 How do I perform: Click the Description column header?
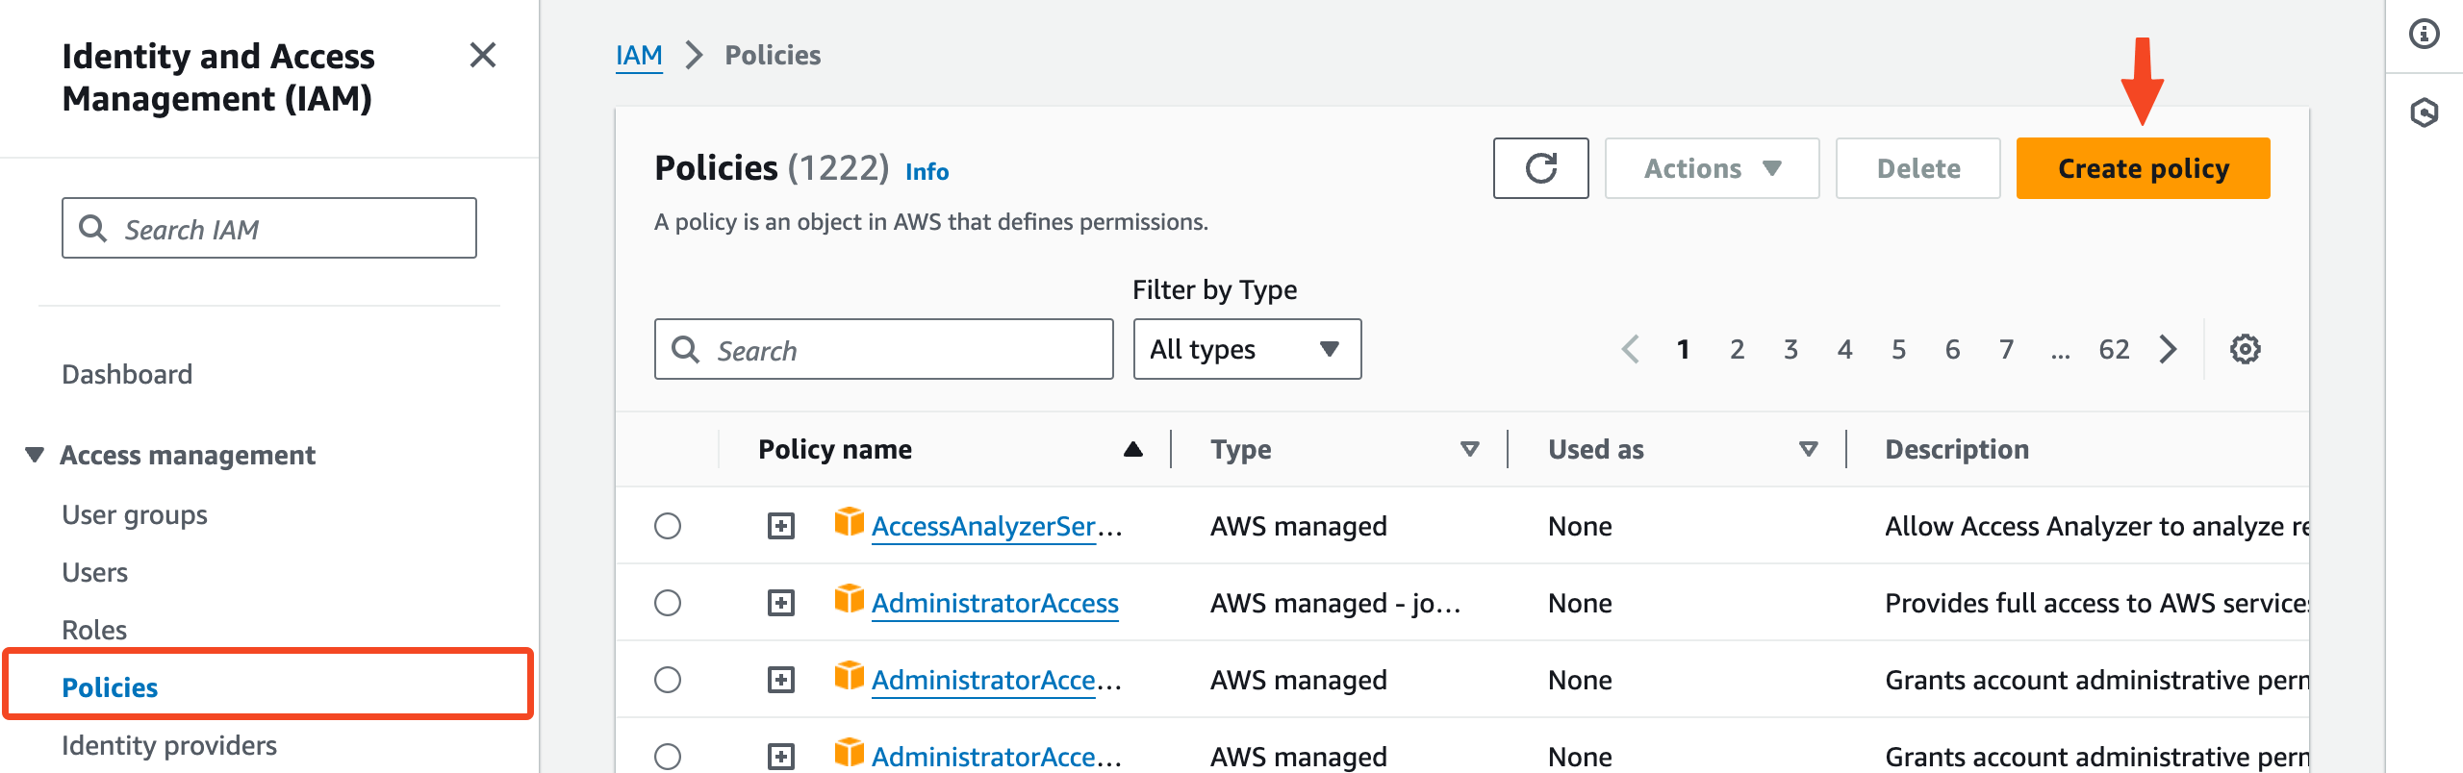point(1957,449)
